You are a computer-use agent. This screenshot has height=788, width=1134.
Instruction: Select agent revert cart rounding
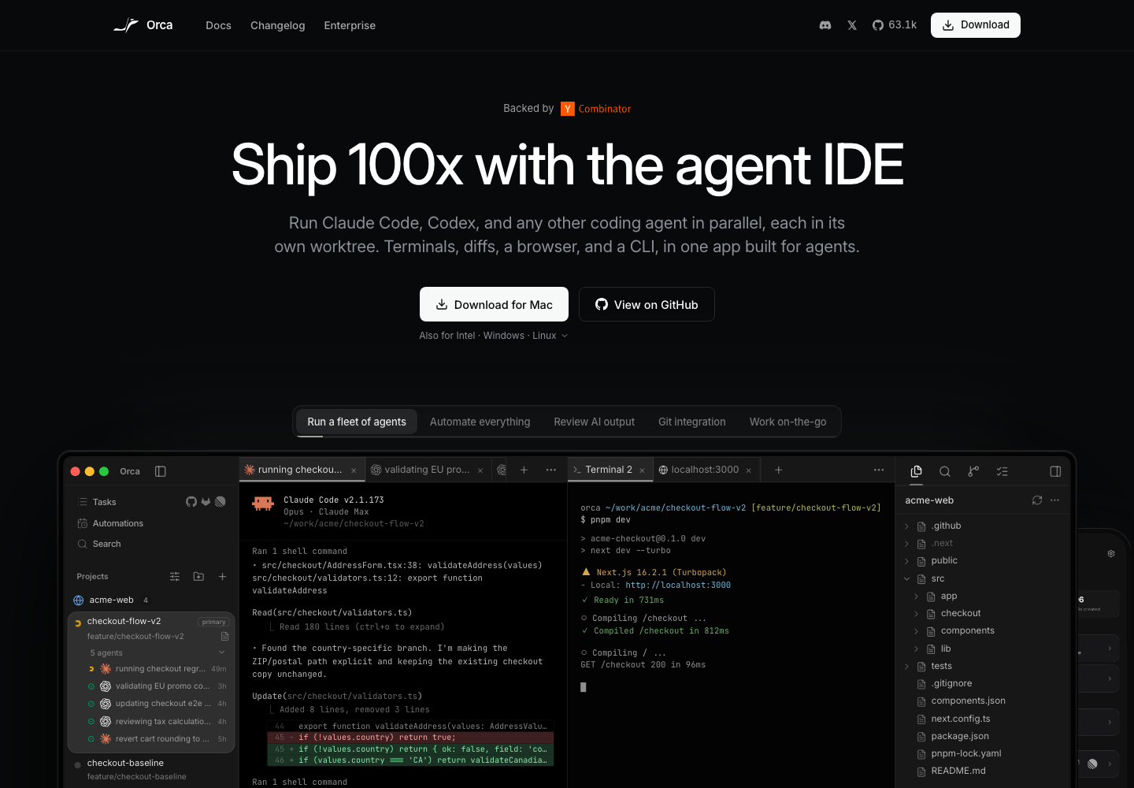click(x=157, y=739)
